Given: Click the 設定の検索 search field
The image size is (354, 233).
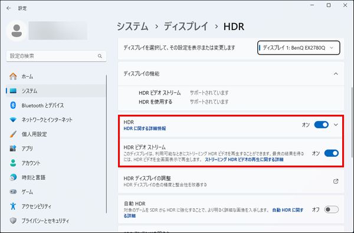Looking at the screenshot, I should click(x=56, y=56).
